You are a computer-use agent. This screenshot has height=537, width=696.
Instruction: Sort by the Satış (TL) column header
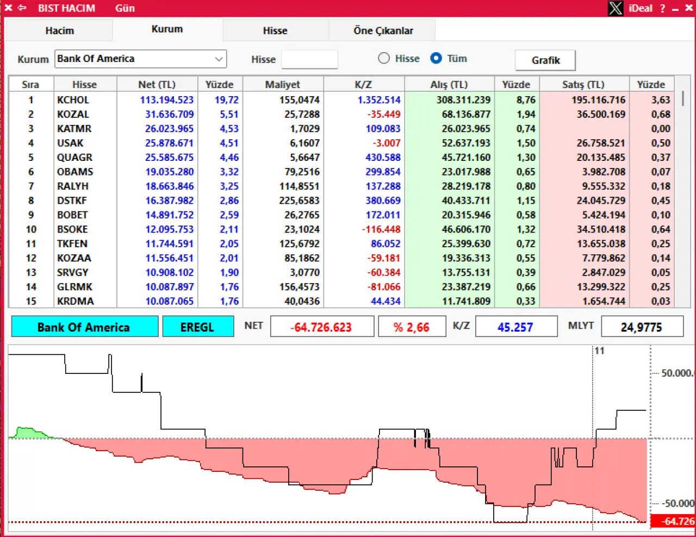click(583, 84)
